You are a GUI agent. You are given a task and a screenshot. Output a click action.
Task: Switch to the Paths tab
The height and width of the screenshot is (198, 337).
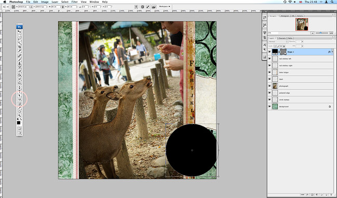(x=290, y=38)
